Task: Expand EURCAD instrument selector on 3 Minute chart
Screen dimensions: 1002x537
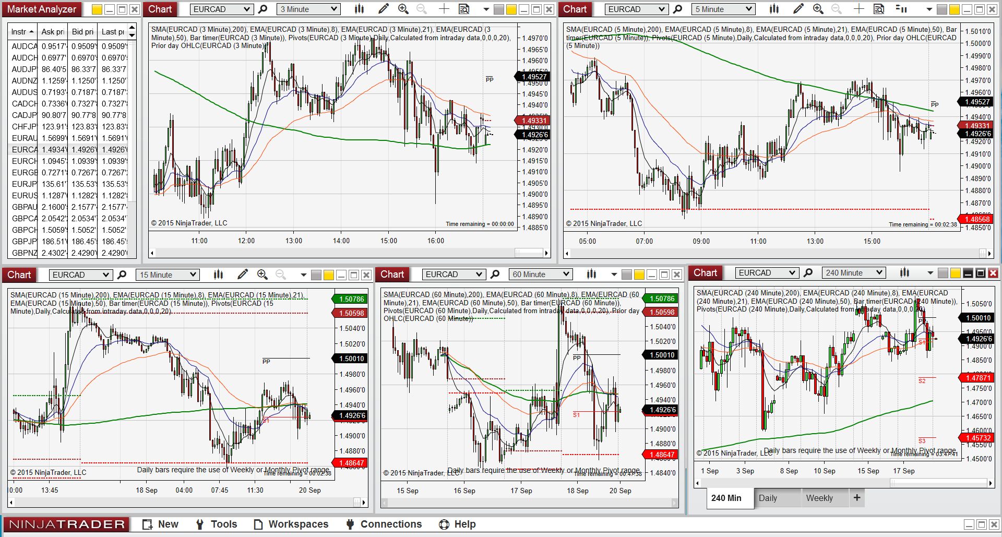Action: point(247,9)
